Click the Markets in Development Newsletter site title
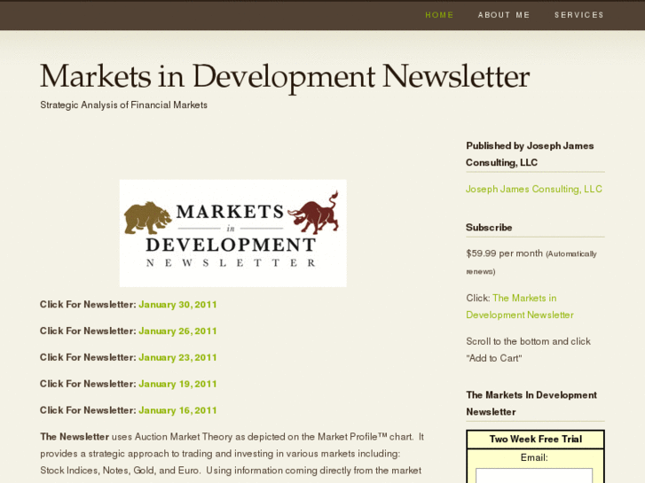Image resolution: width=645 pixels, height=483 pixels. (x=285, y=76)
